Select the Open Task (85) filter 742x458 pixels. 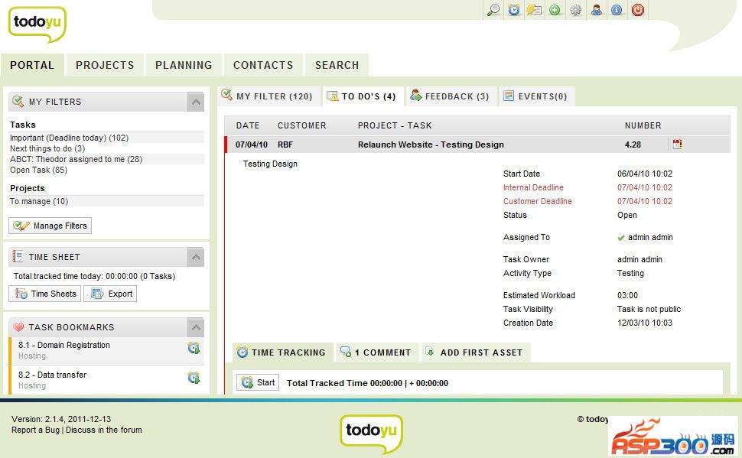[x=38, y=170]
